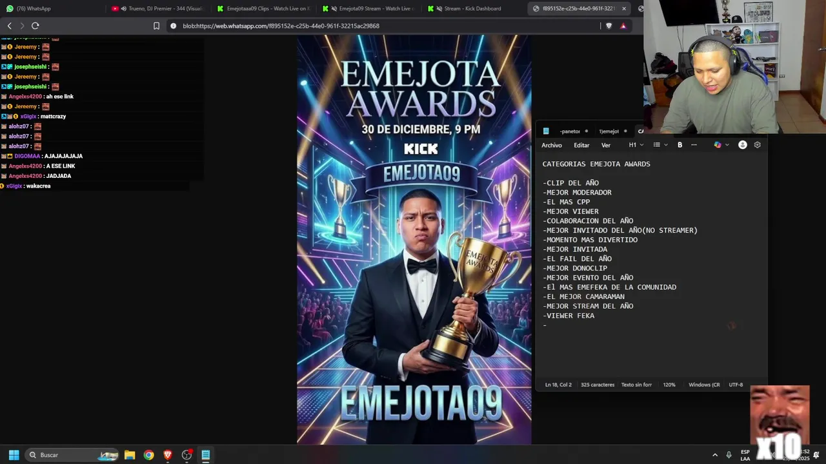Bookmark this page with the bookmark icon
This screenshot has width=826, height=464.
(156, 26)
